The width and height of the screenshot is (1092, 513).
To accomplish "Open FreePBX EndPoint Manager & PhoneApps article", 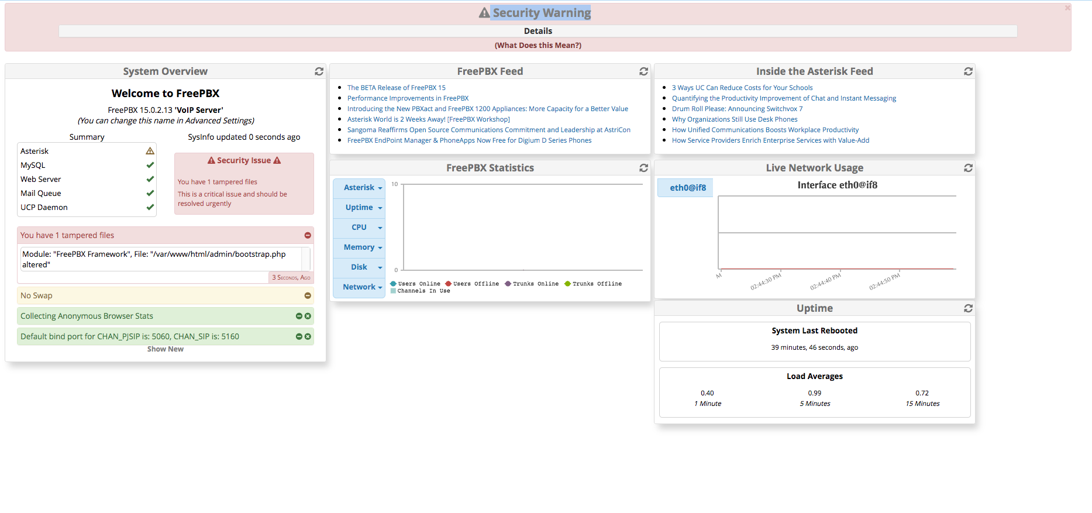I will tap(469, 140).
